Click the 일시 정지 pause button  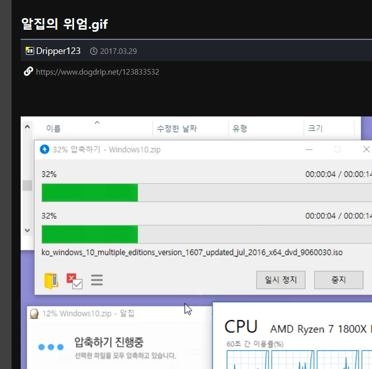(x=281, y=280)
